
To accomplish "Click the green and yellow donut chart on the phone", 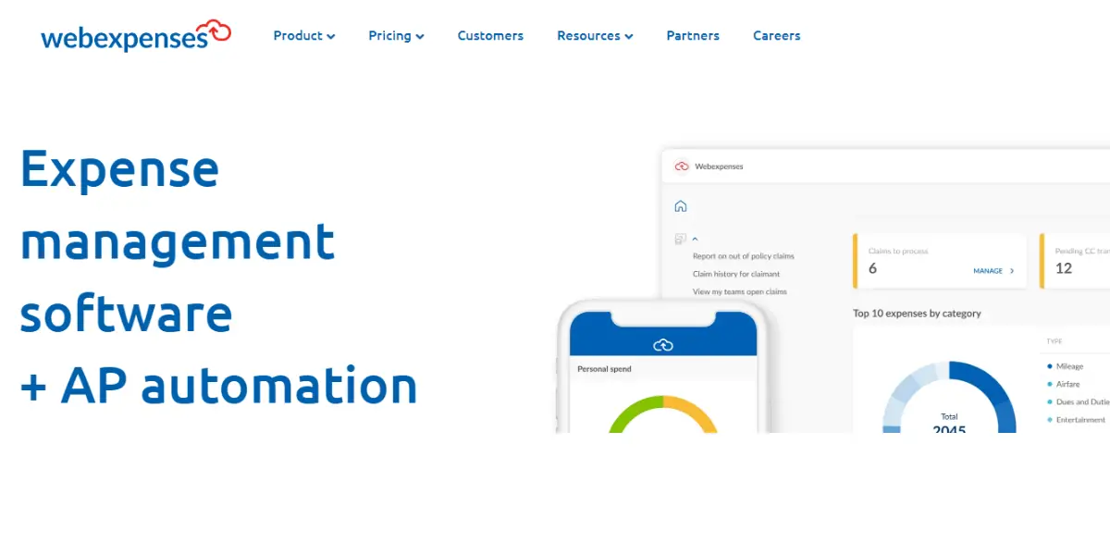I will click(662, 413).
